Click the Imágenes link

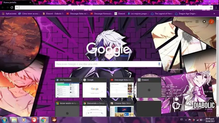187,22
